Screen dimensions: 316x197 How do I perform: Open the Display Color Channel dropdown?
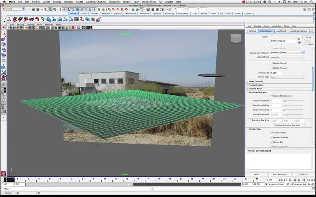click(287, 52)
